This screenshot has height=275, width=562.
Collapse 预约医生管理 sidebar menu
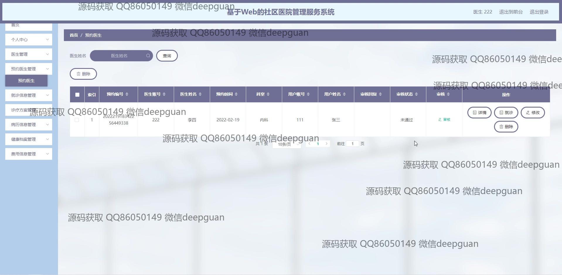[x=29, y=69]
